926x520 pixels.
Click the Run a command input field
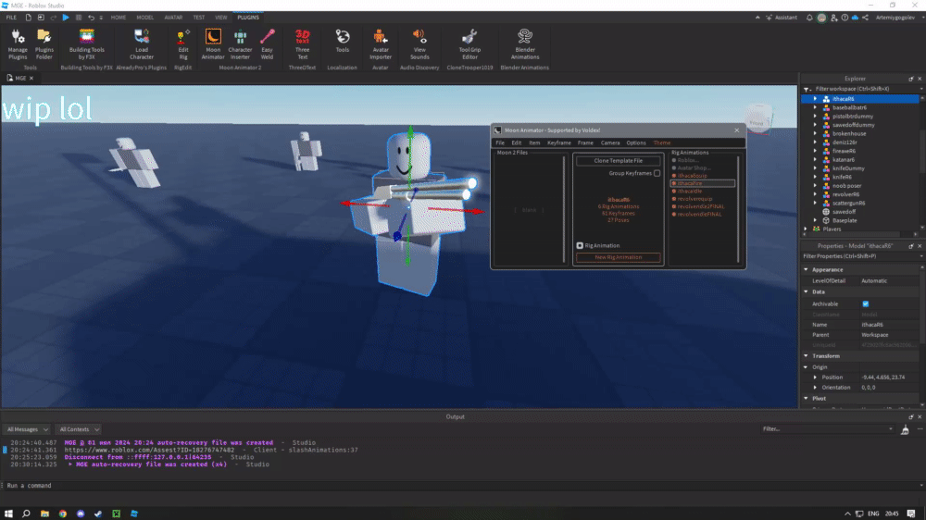coord(460,486)
